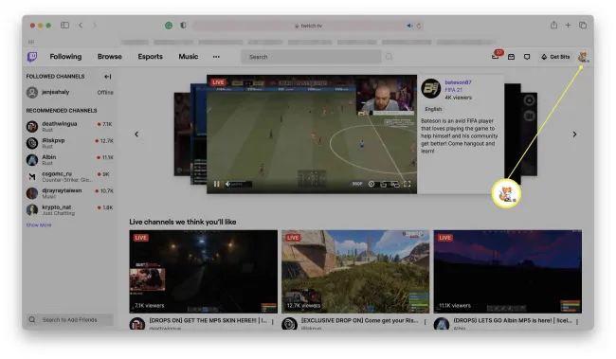Screen dimensions: 616x359
Task: Show Safari tab overview icon
Action: pos(583,26)
